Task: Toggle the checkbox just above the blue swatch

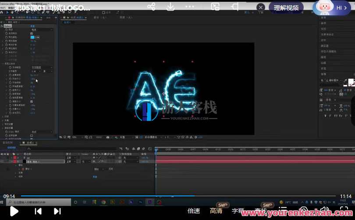Action: pyautogui.click(x=32, y=33)
